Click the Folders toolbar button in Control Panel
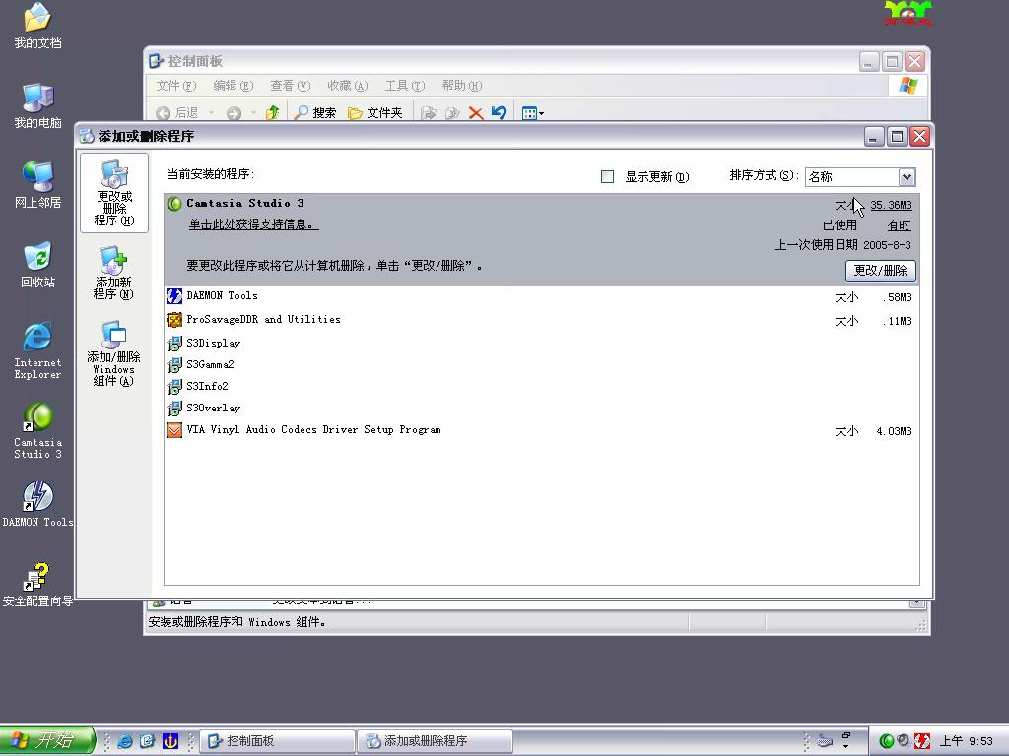Screen dimensions: 1009x756 (375, 113)
